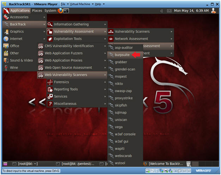Click the VMware printer status icon
221x175 pixels.
[x=166, y=171]
